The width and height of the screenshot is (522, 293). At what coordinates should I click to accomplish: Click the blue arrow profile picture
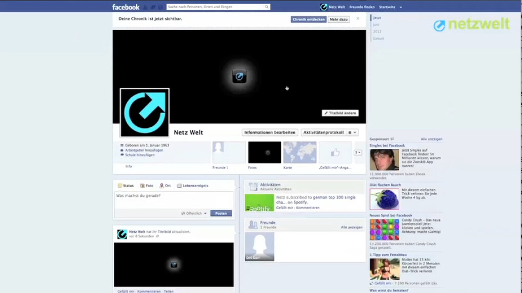(145, 112)
